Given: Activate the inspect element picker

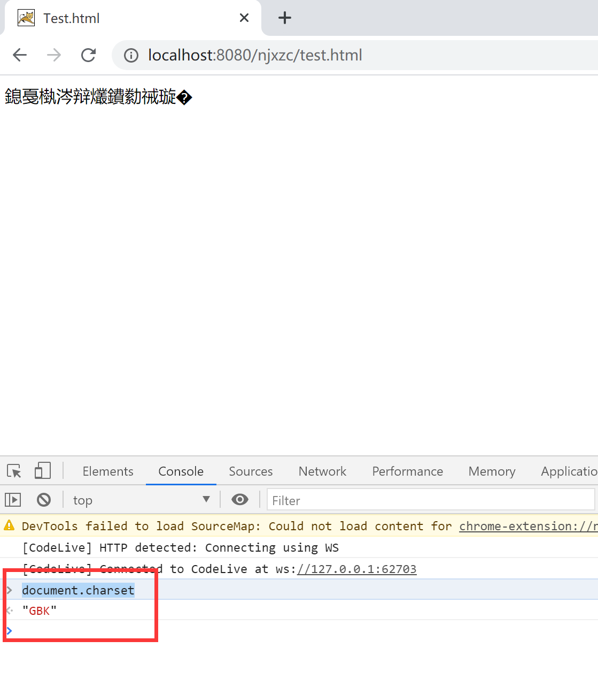Looking at the screenshot, I should point(14,471).
